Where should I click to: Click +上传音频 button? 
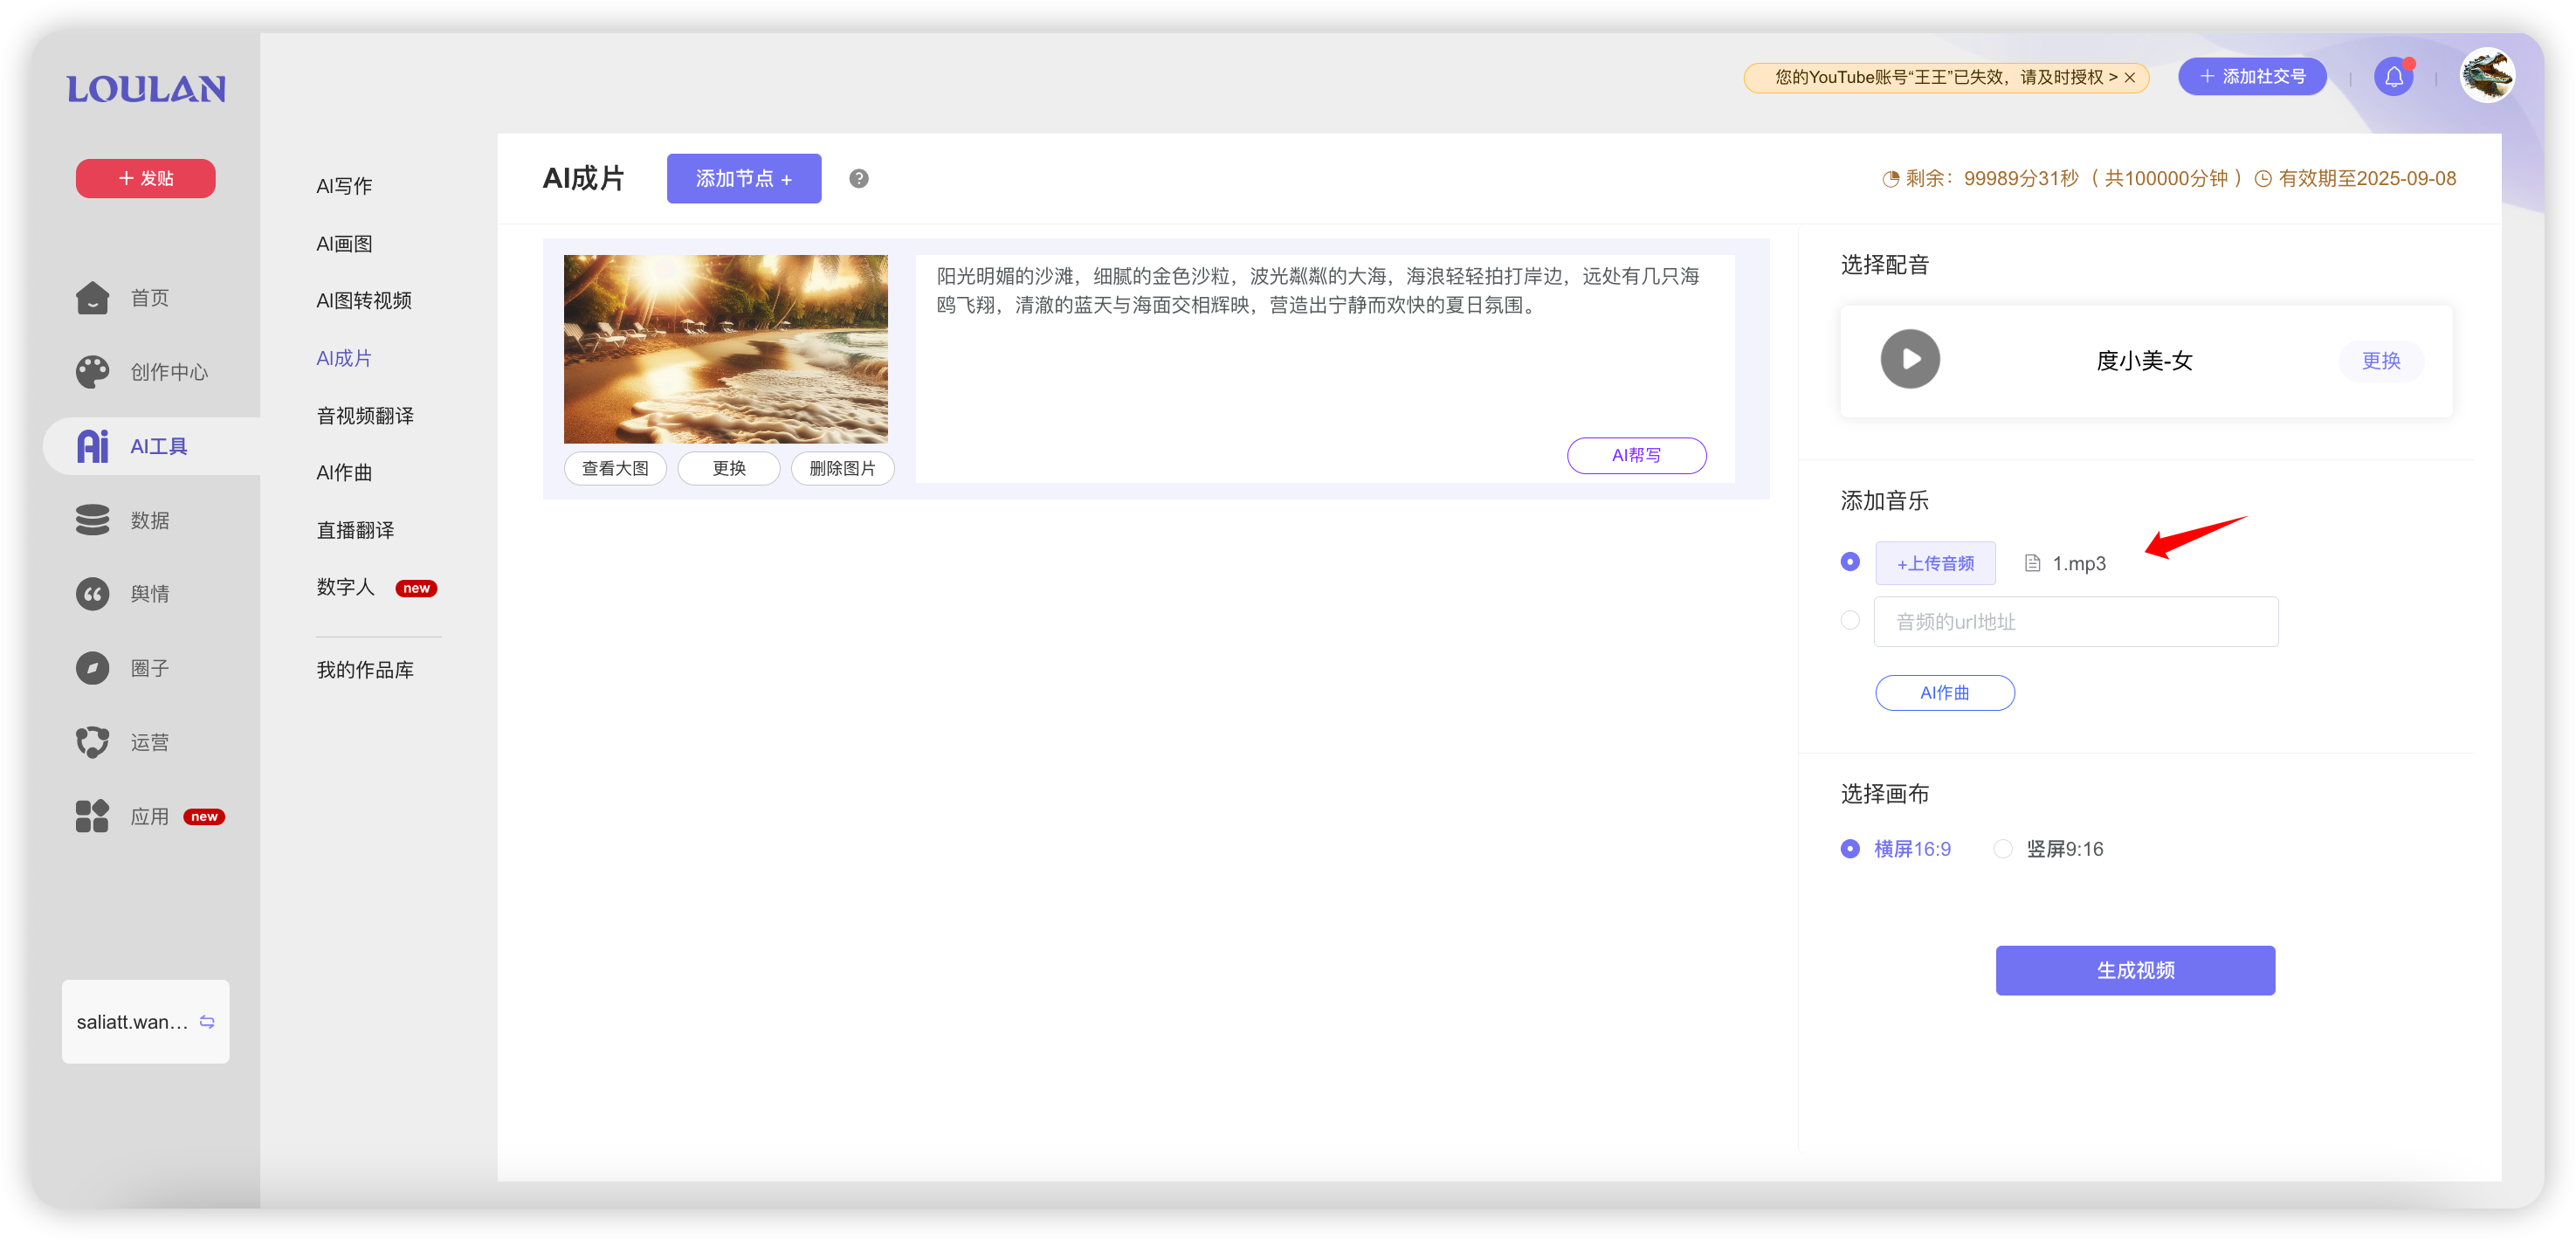(x=1935, y=563)
